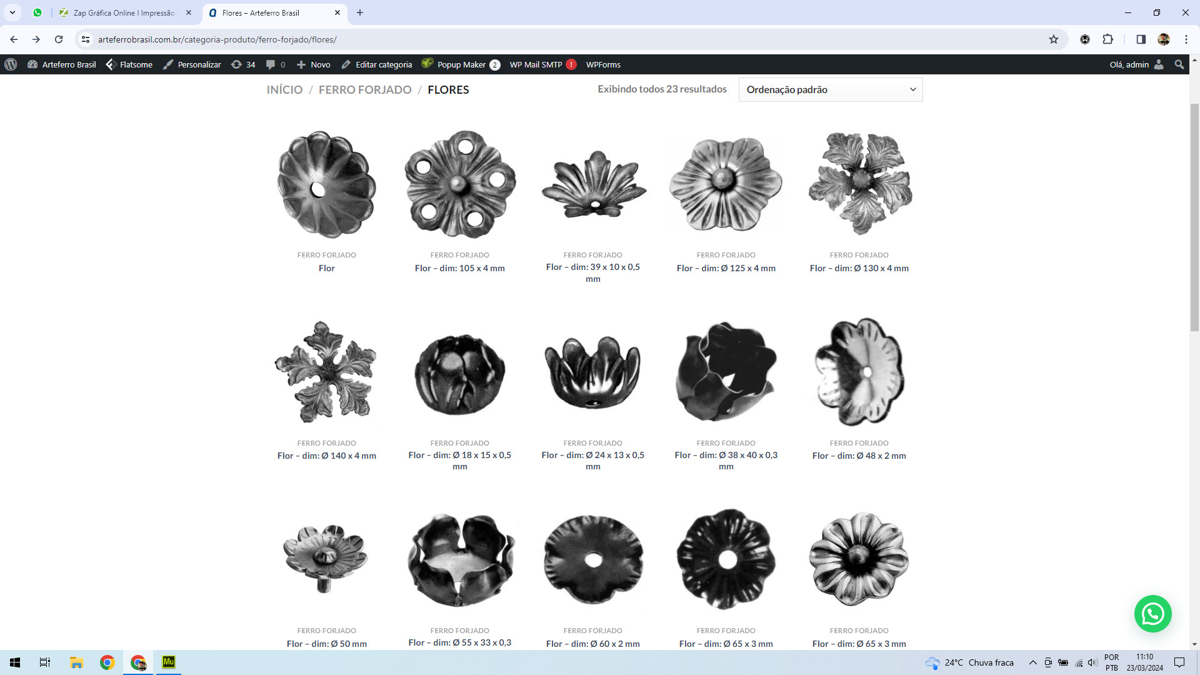
Task: Click the admin bar search magnifier icon
Action: point(1179,64)
